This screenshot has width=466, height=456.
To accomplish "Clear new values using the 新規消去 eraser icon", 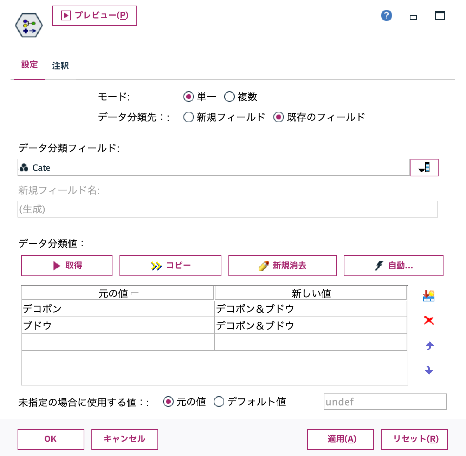I will tap(282, 266).
